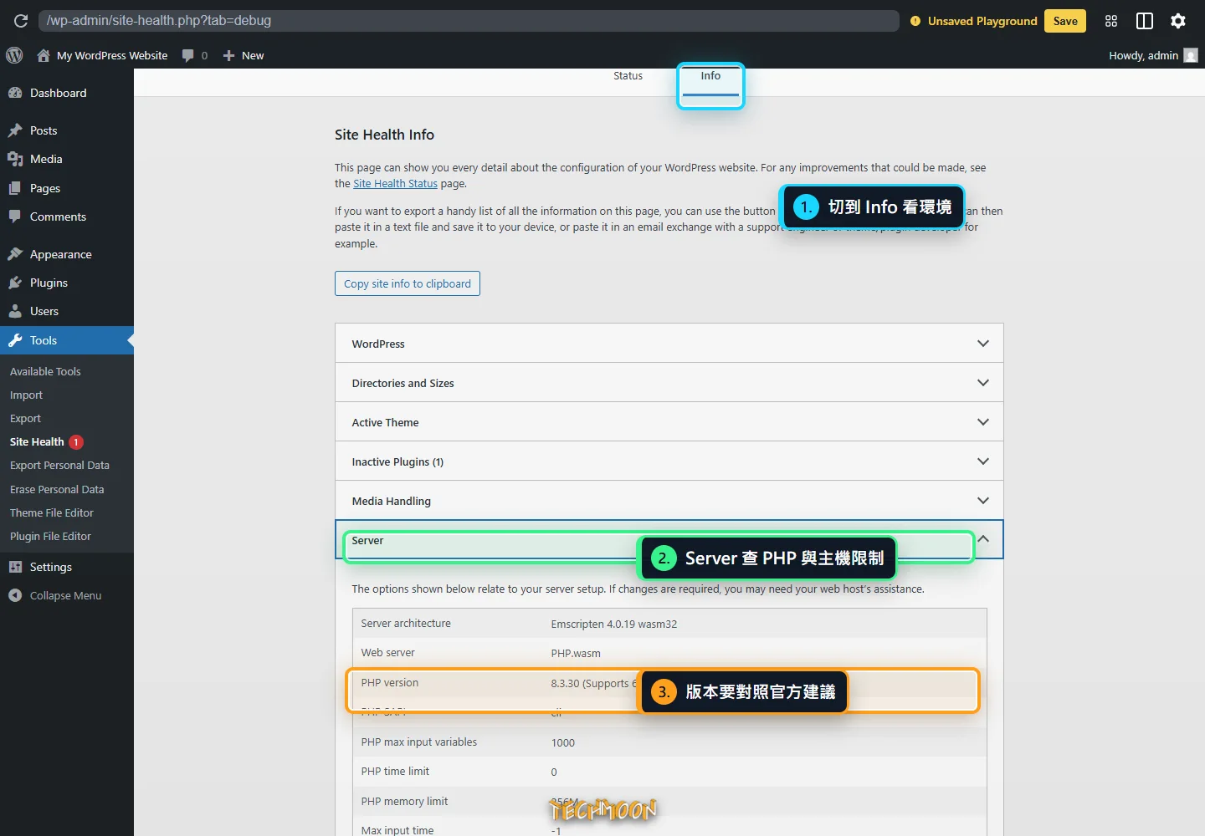Click the Comments sidebar icon
Screen dimensions: 1205x836
15,217
